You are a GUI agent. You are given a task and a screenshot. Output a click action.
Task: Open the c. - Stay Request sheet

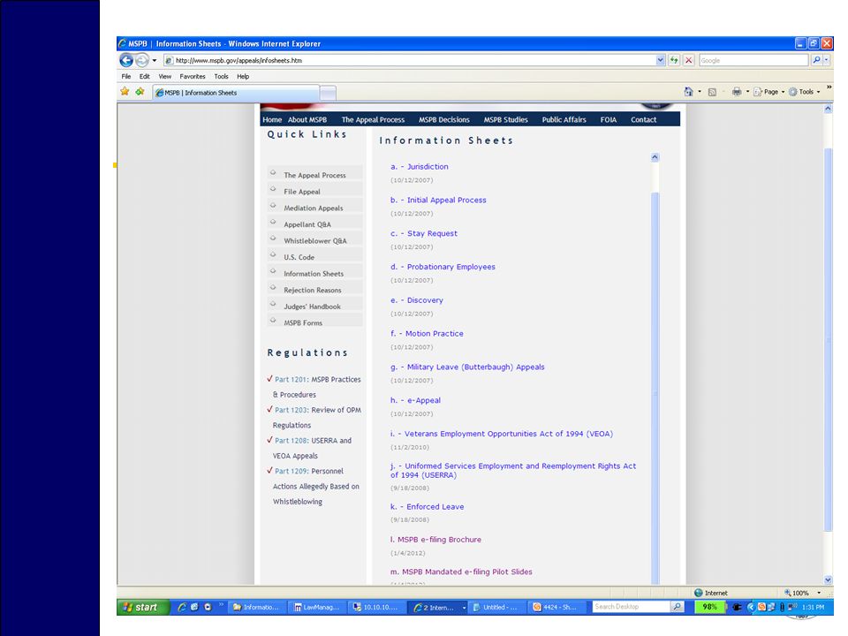pyautogui.click(x=423, y=233)
